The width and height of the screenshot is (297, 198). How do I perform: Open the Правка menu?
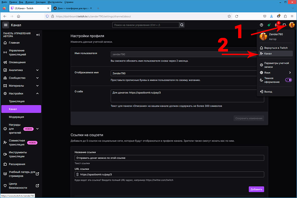tap(13, 2)
